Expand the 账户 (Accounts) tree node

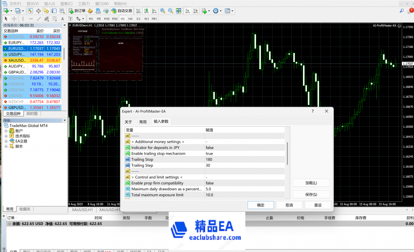coord(6,131)
